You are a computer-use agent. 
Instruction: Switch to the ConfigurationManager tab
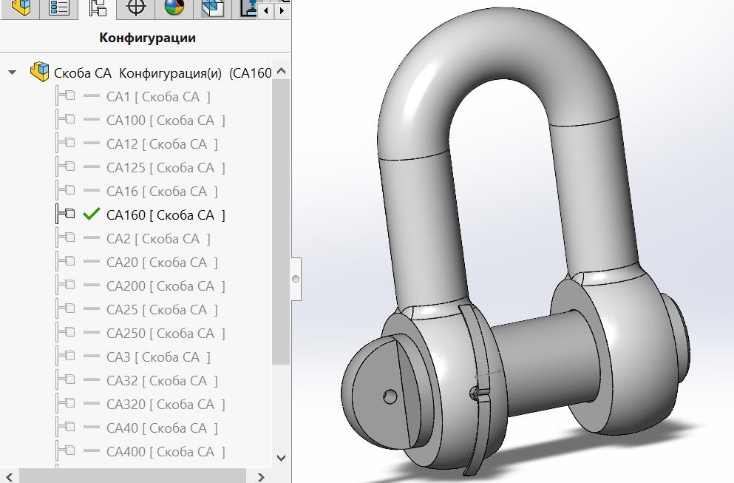[x=98, y=8]
